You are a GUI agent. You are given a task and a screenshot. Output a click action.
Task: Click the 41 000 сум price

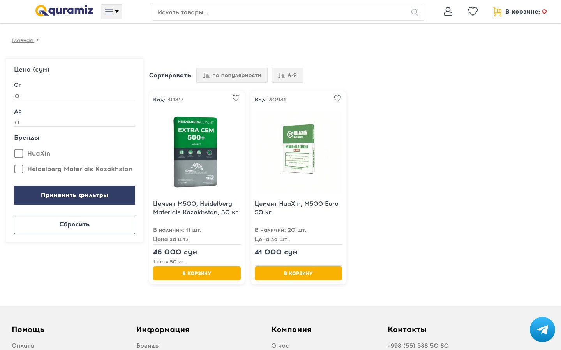(x=276, y=252)
